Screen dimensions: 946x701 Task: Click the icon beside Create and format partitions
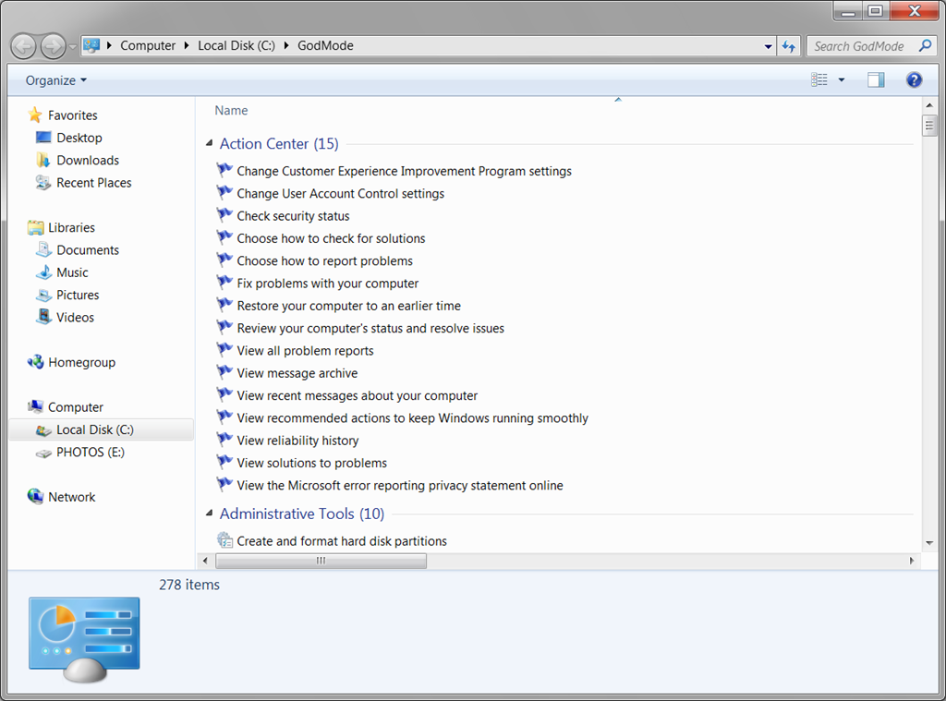224,540
